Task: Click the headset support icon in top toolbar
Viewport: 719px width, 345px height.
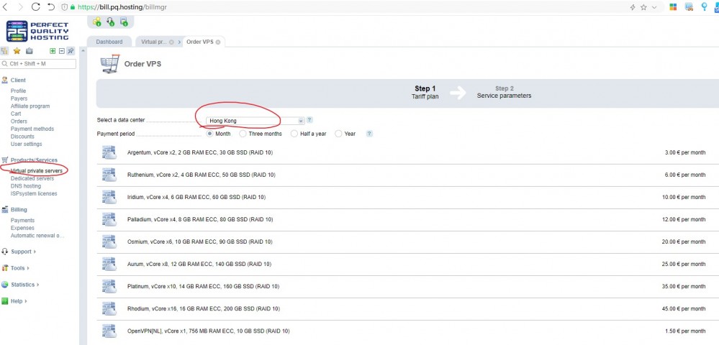Action: click(x=110, y=22)
